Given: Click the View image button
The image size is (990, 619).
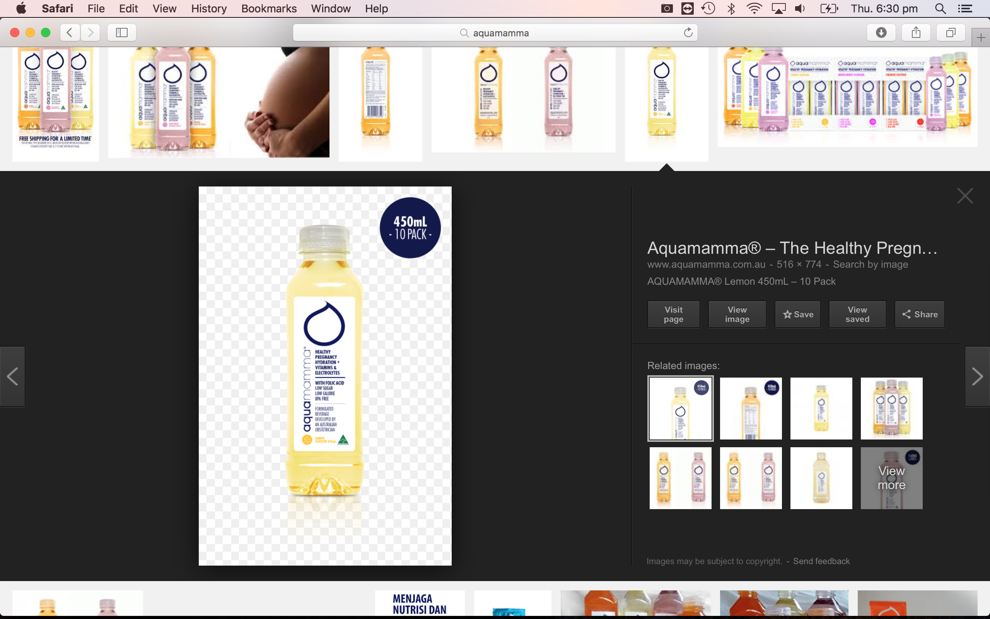Looking at the screenshot, I should click(x=737, y=315).
